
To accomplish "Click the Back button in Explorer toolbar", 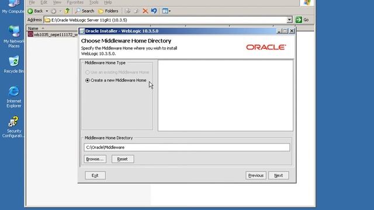I will point(36,11).
